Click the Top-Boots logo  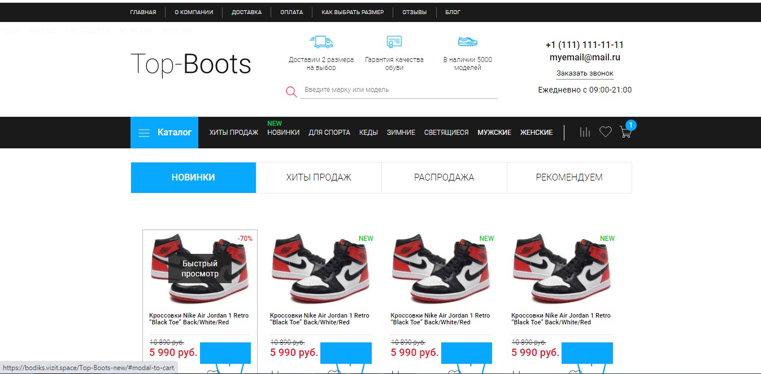click(x=190, y=64)
